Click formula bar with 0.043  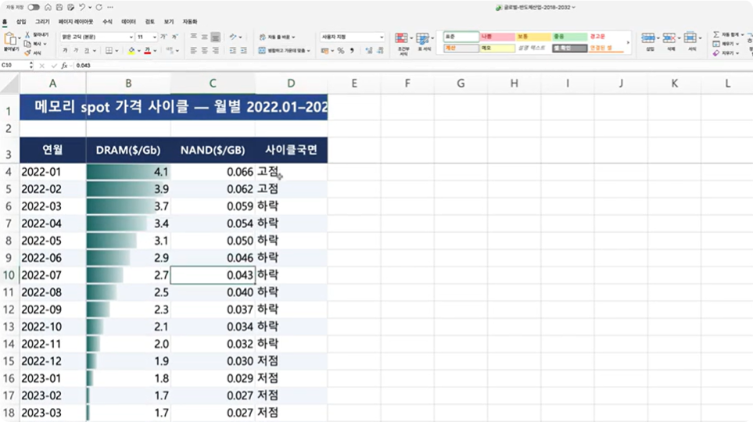413,66
